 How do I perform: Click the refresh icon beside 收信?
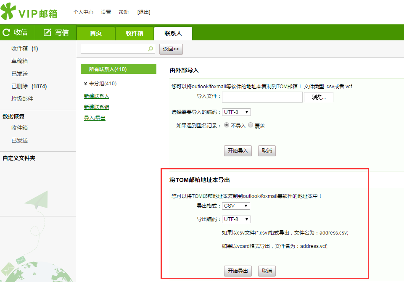click(x=6, y=32)
